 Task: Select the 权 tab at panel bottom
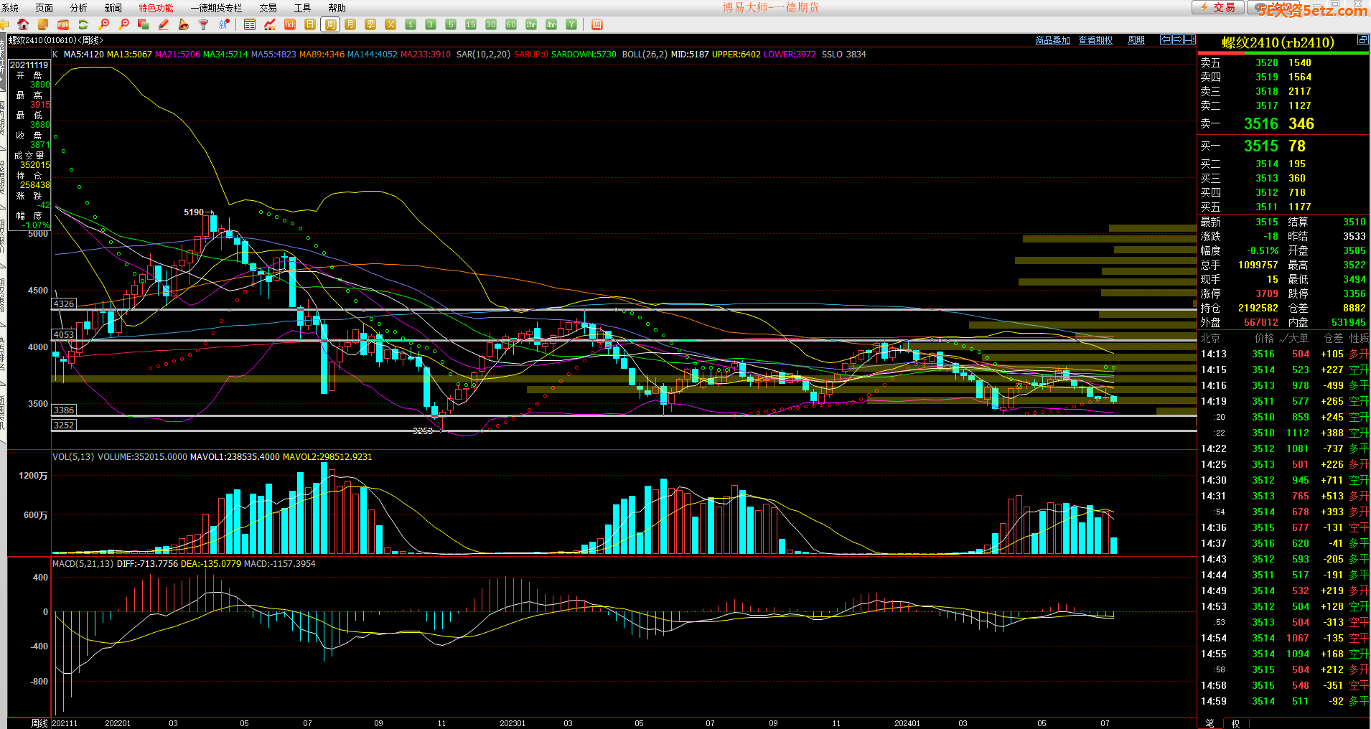(x=1235, y=723)
